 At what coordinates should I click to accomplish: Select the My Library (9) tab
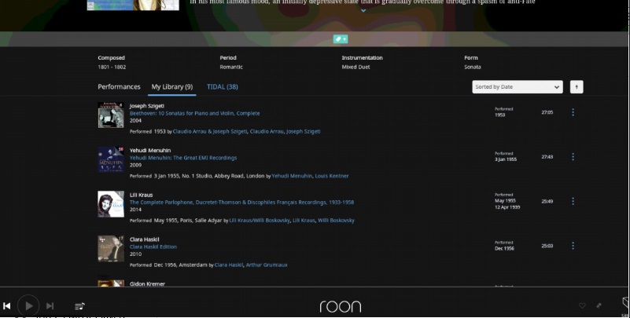pyautogui.click(x=172, y=86)
